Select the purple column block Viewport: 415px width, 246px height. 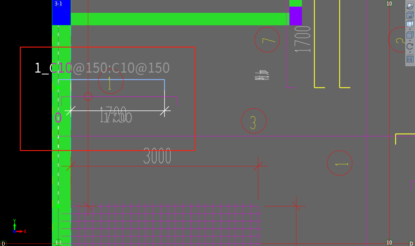[296, 16]
